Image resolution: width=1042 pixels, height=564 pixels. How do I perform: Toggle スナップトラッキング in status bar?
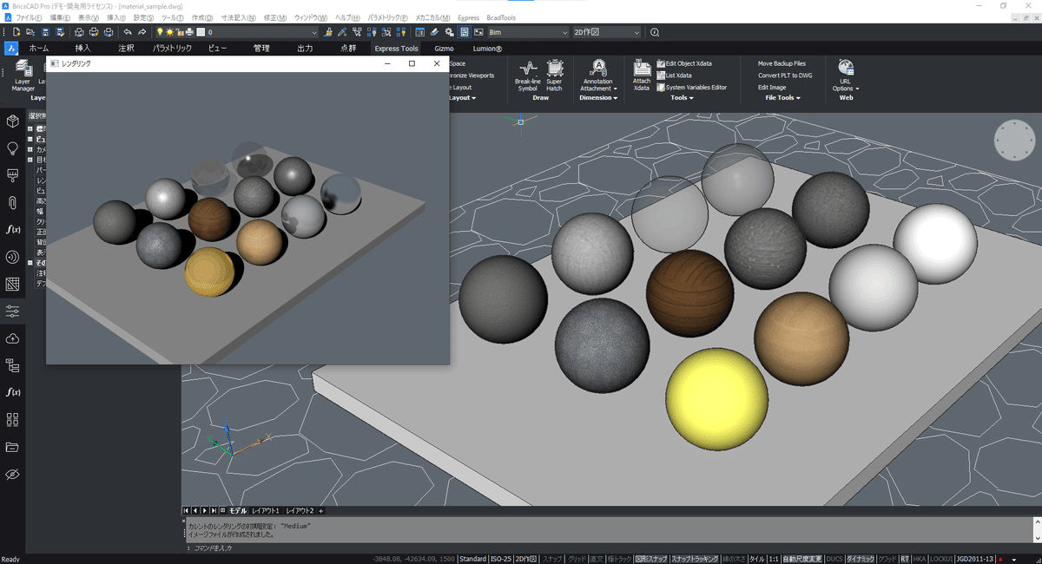coord(695,559)
